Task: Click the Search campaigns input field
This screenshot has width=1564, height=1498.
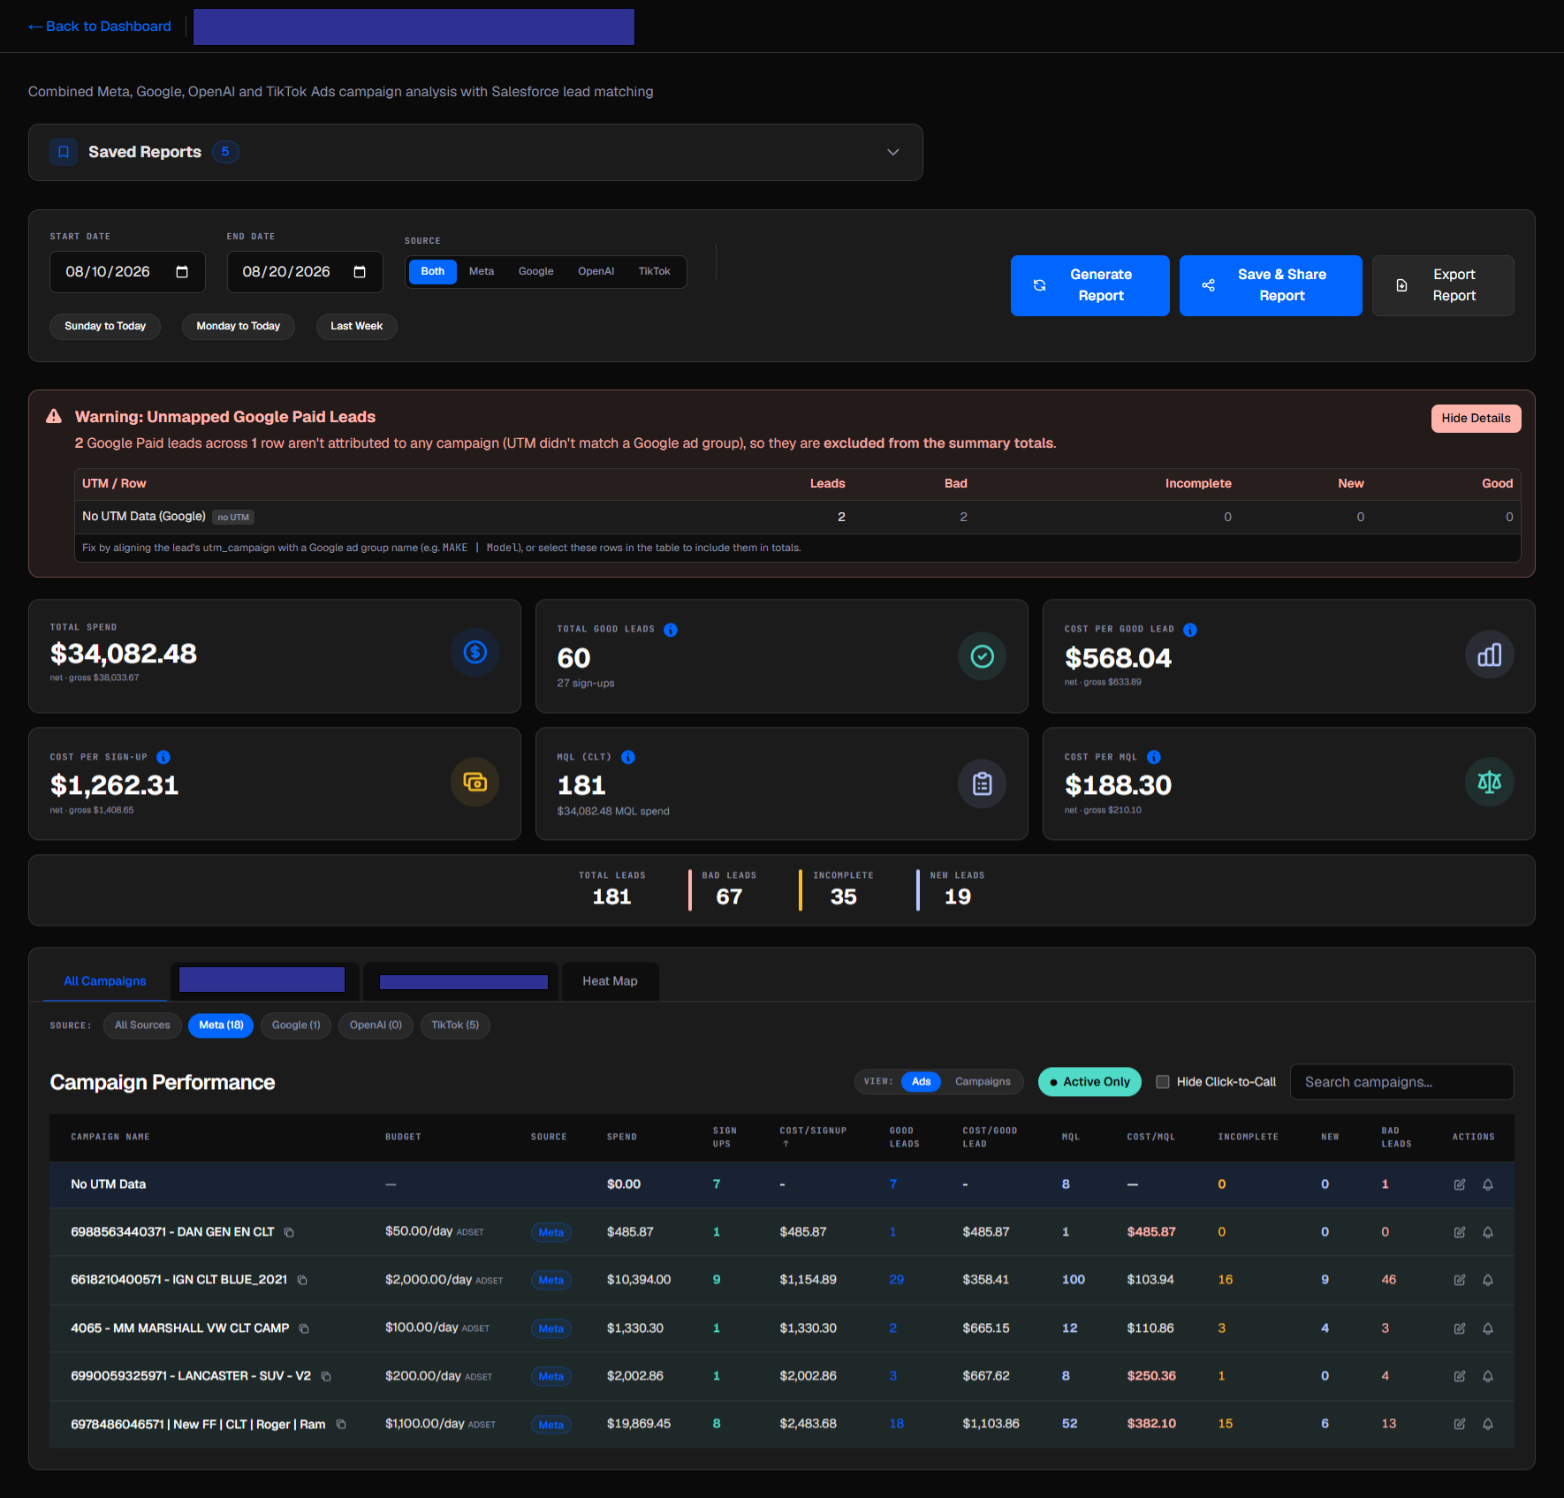Action: point(1401,1082)
